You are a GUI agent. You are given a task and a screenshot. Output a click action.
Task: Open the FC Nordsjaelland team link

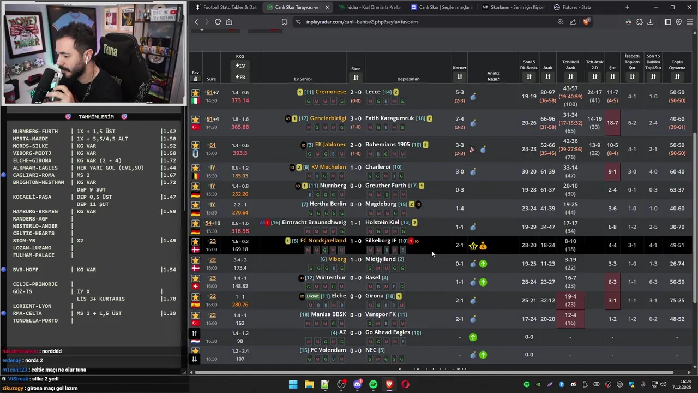323,241
